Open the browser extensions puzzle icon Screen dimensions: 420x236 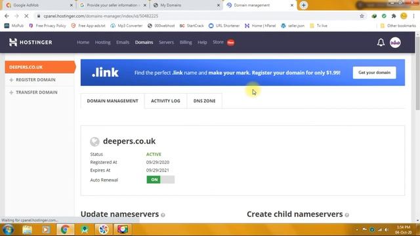coord(394,16)
